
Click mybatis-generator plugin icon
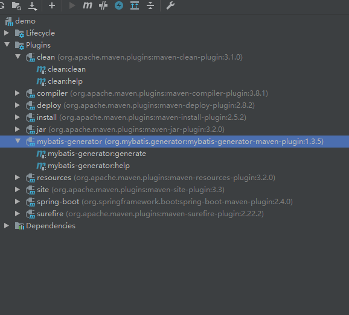(x=30, y=142)
